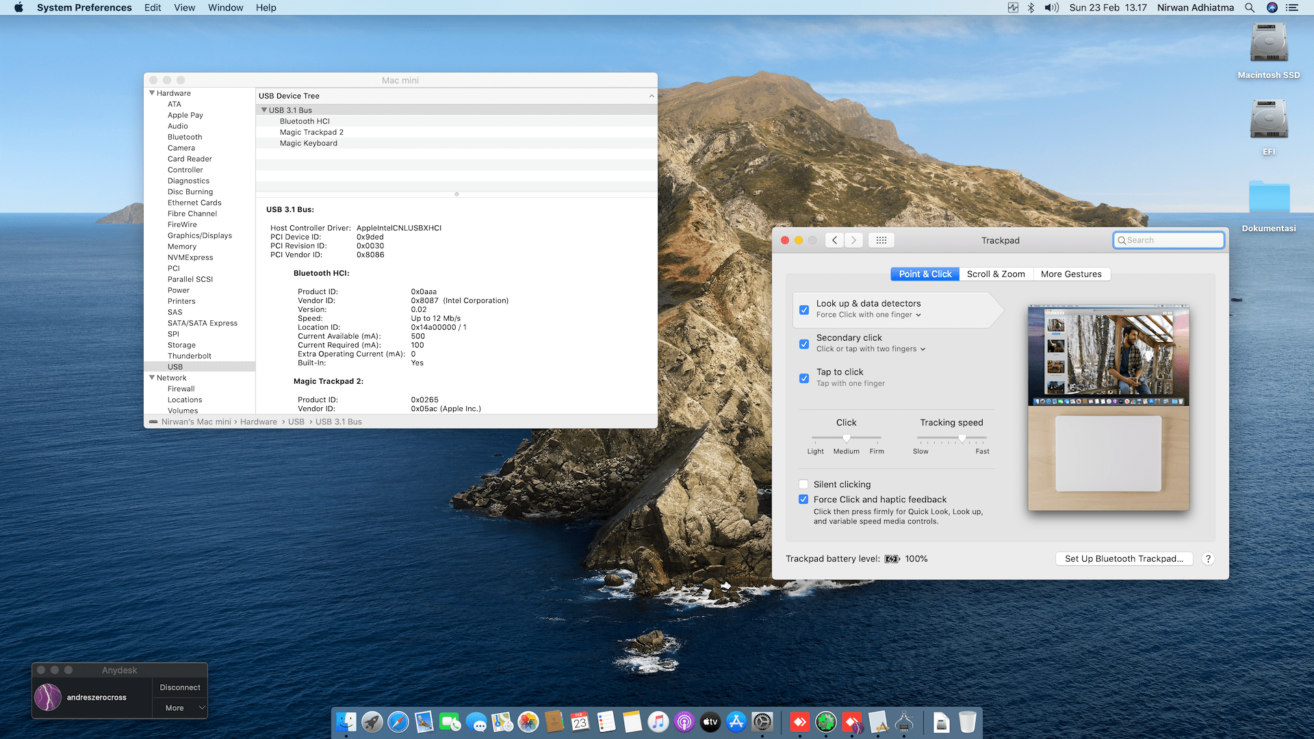Image resolution: width=1314 pixels, height=739 pixels.
Task: Open Calendar icon showing 23
Action: (x=580, y=722)
